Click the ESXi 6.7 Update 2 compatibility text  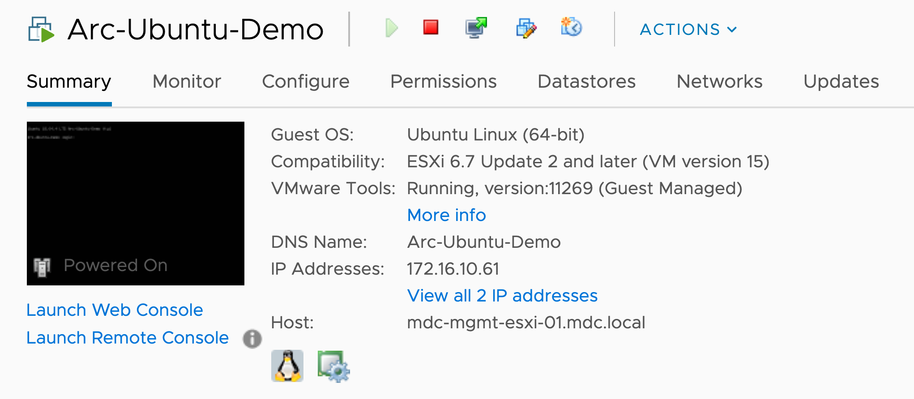click(588, 161)
